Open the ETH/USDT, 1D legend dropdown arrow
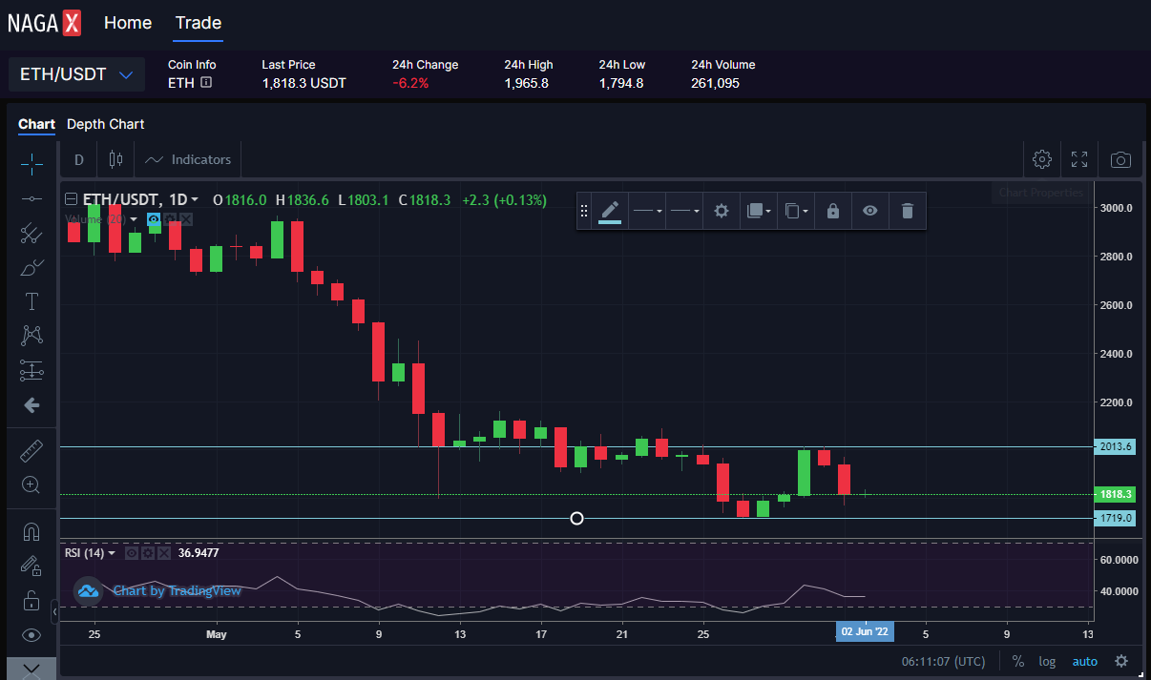Image resolution: width=1151 pixels, height=680 pixels. (x=195, y=200)
